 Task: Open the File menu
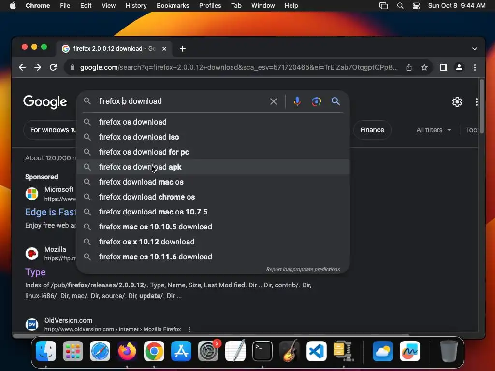click(65, 6)
